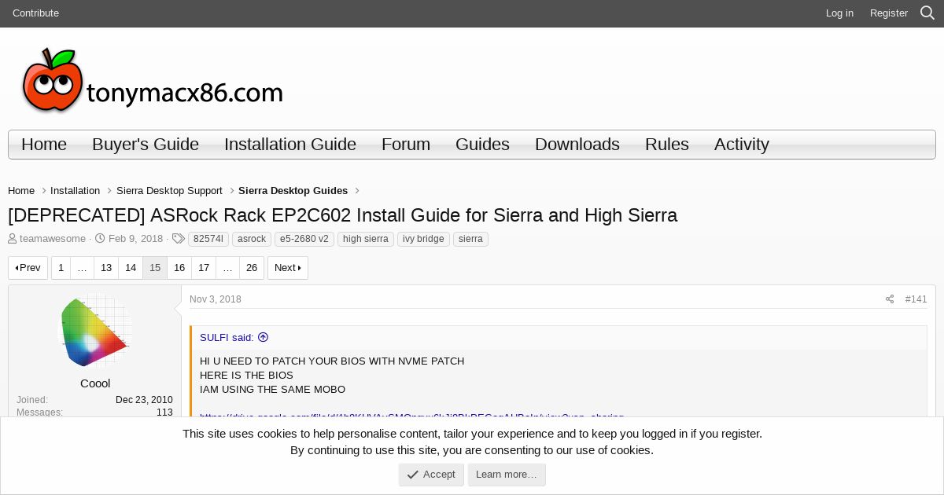
Task: Open Coool username profile
Action: pyautogui.click(x=95, y=383)
